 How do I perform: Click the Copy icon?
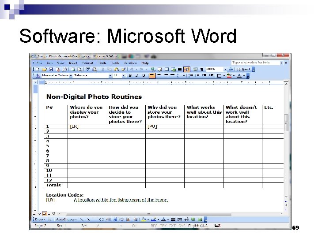110,70
